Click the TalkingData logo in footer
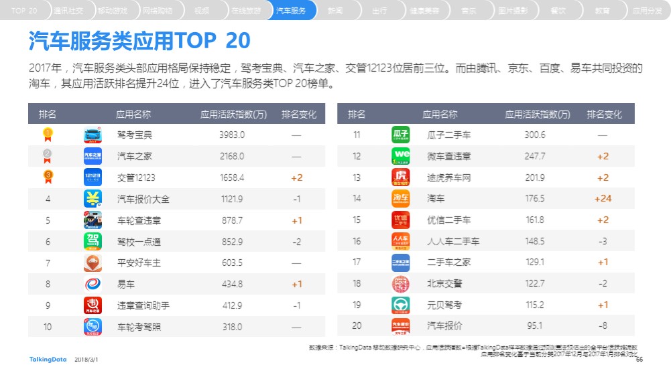This screenshot has height=377, width=671. click(48, 360)
